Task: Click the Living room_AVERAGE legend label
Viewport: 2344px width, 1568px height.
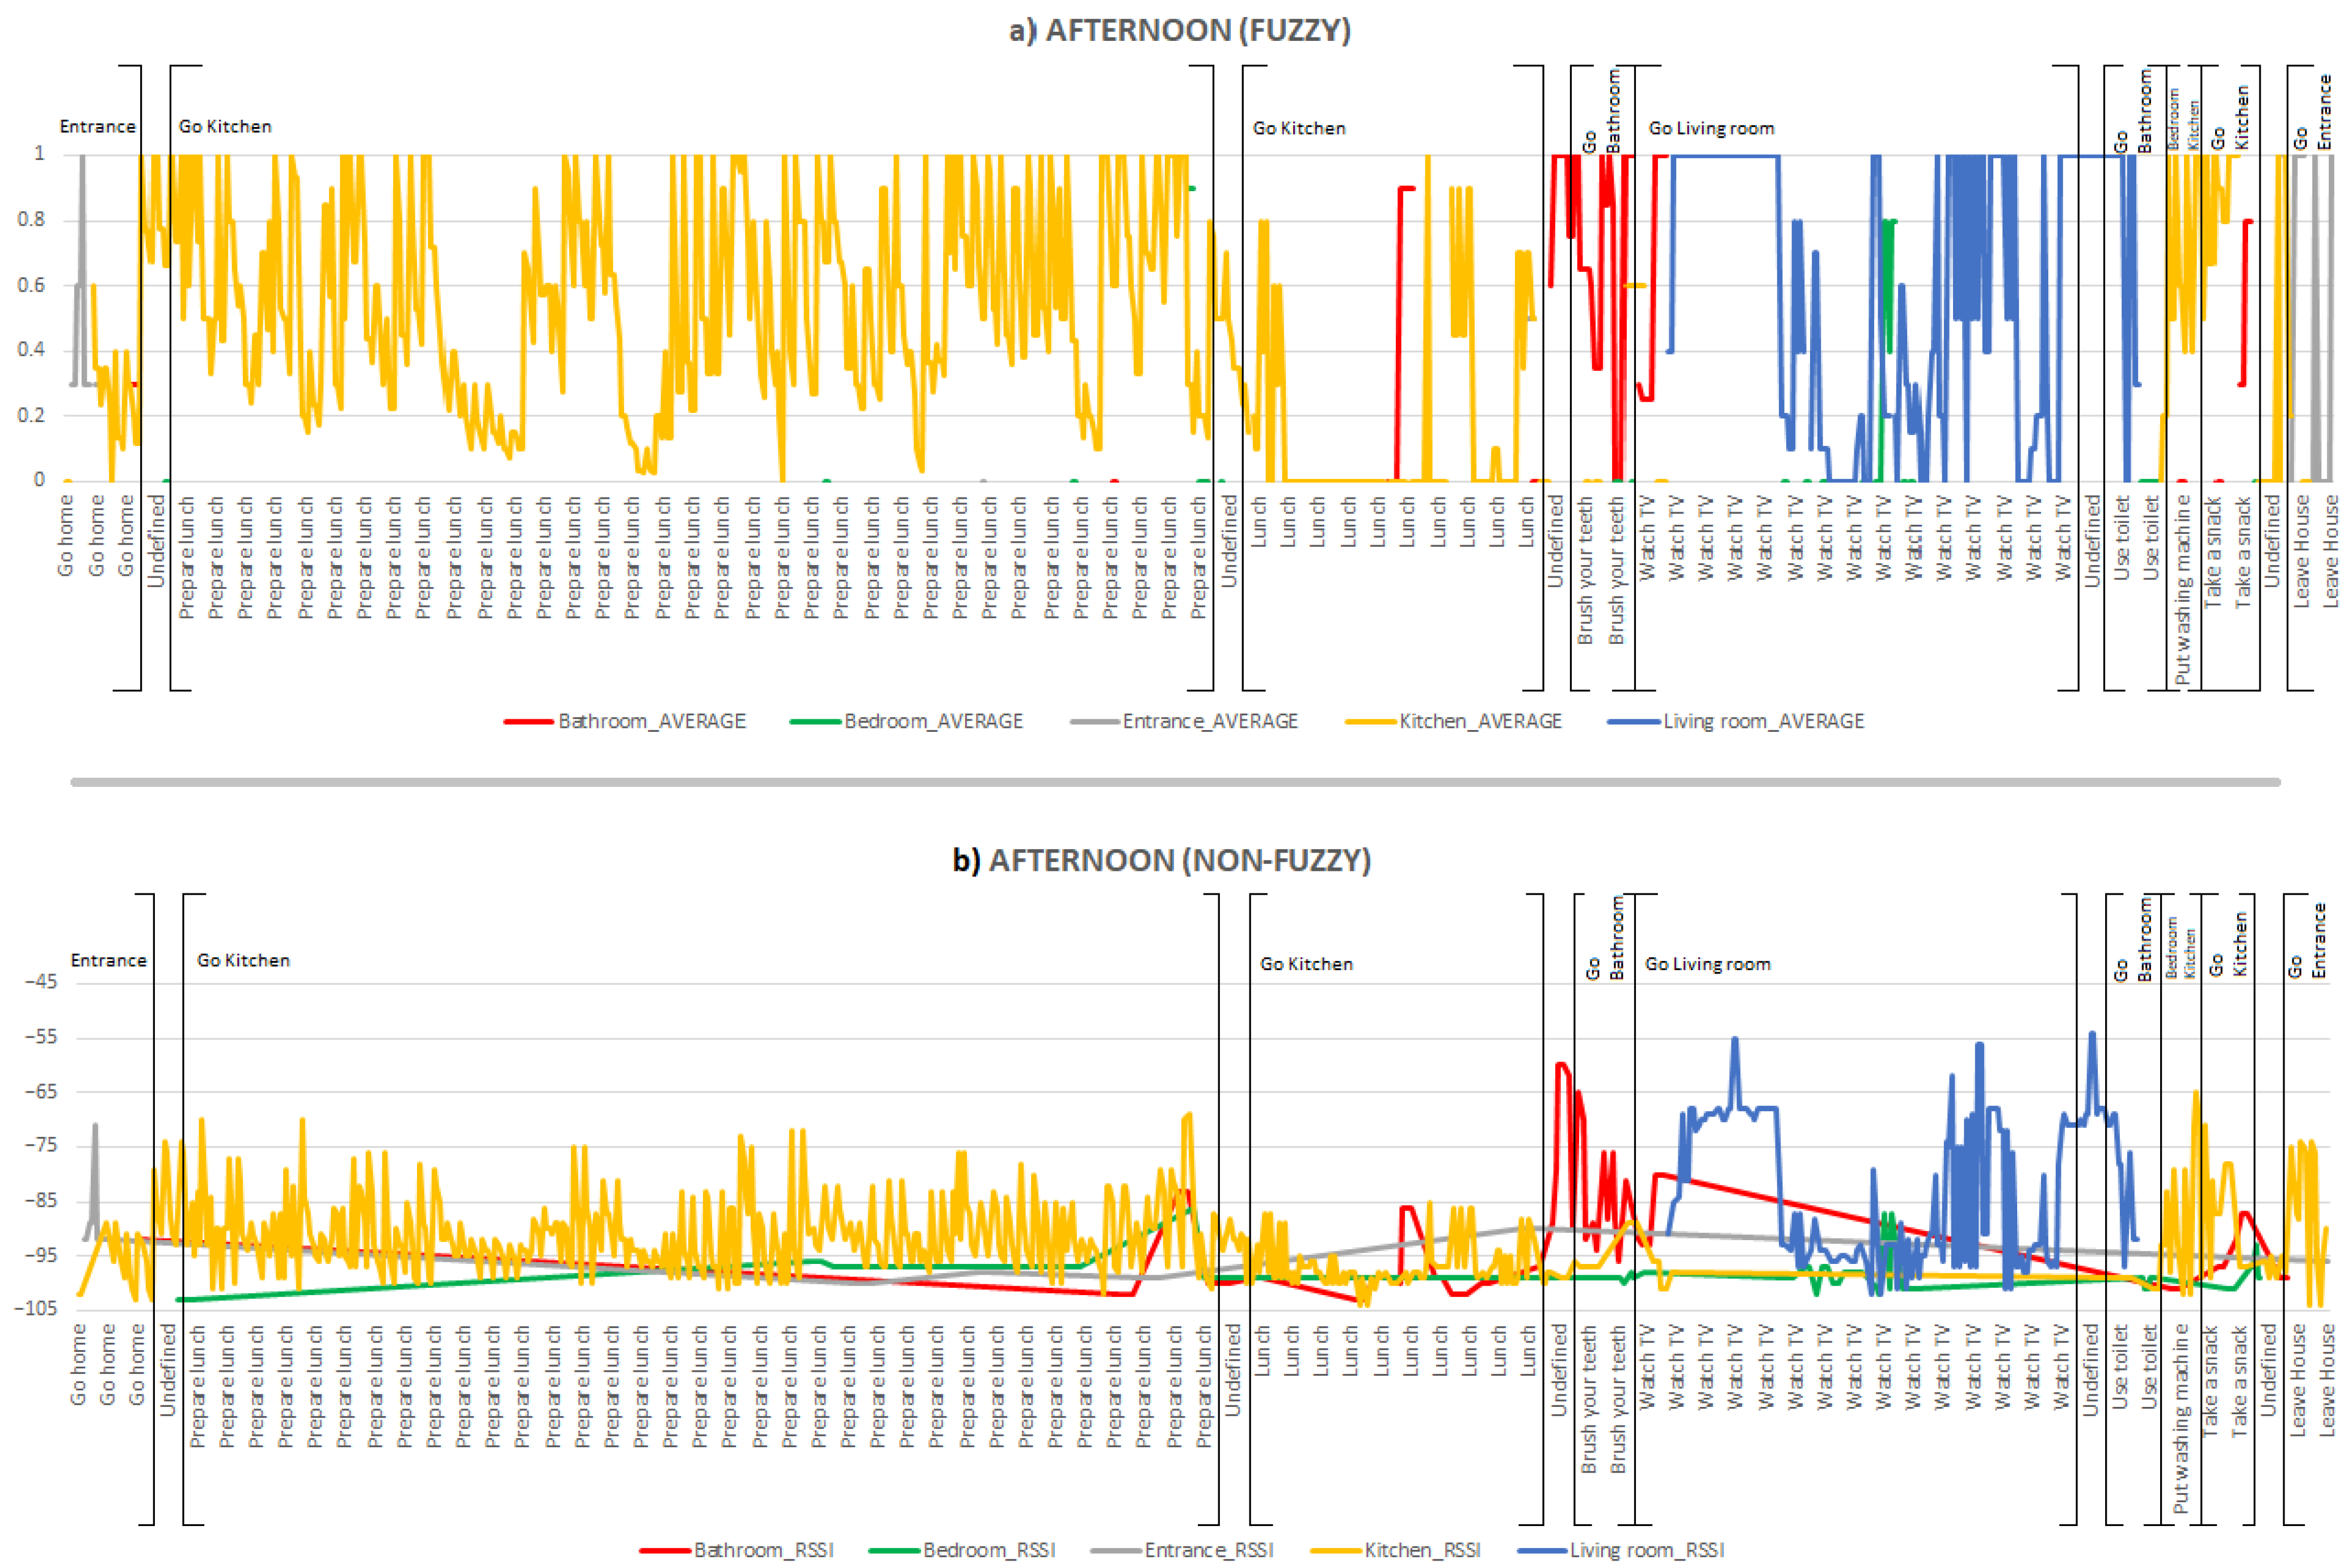Action: click(x=1763, y=721)
